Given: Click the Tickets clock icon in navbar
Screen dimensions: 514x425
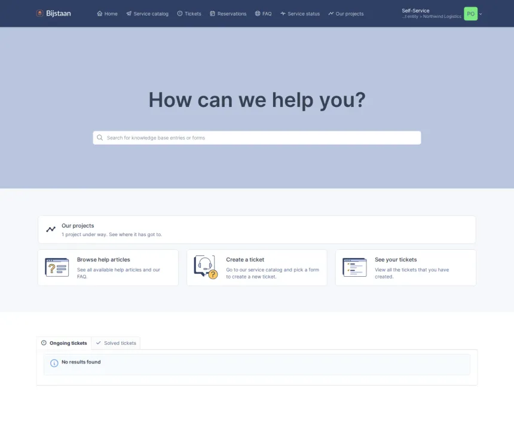Looking at the screenshot, I should (x=180, y=13).
